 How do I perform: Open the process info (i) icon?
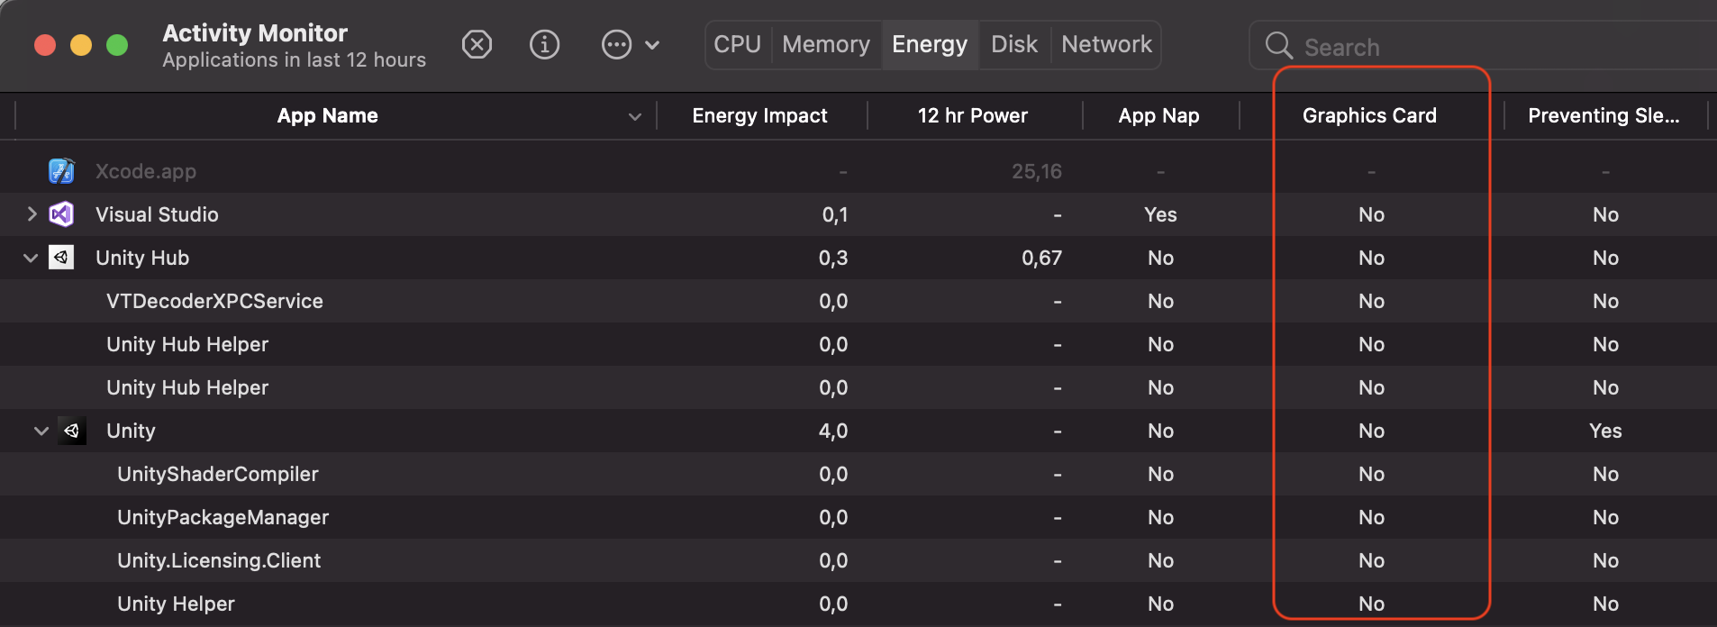point(544,44)
